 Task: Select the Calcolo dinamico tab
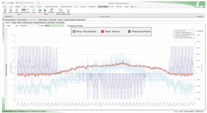pyautogui.click(x=33, y=20)
